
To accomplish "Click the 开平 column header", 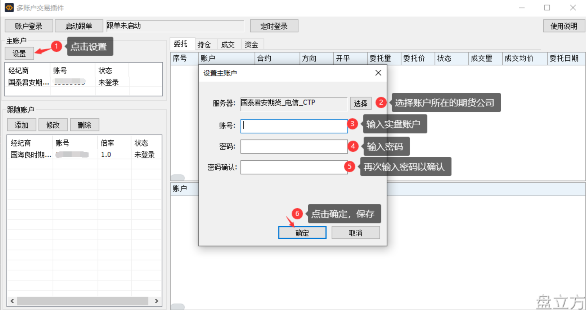I will pos(350,58).
